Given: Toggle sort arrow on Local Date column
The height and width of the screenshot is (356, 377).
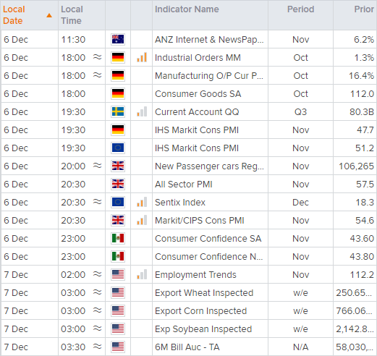Looking at the screenshot, I should pos(49,15).
